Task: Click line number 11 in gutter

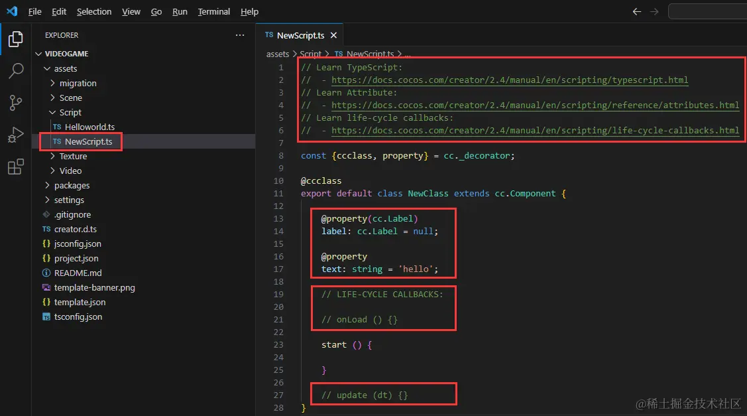Action: point(278,194)
